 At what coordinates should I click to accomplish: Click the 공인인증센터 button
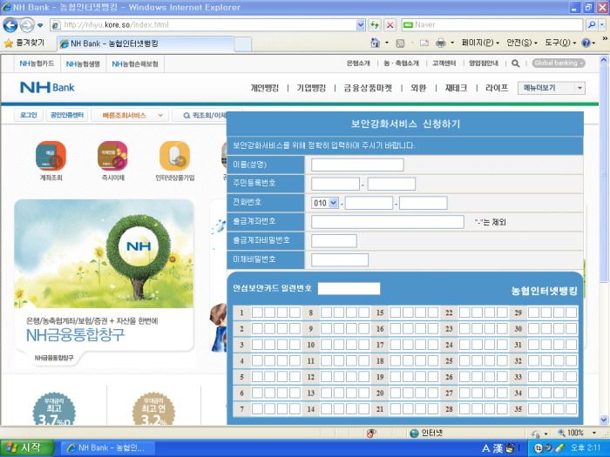67,115
